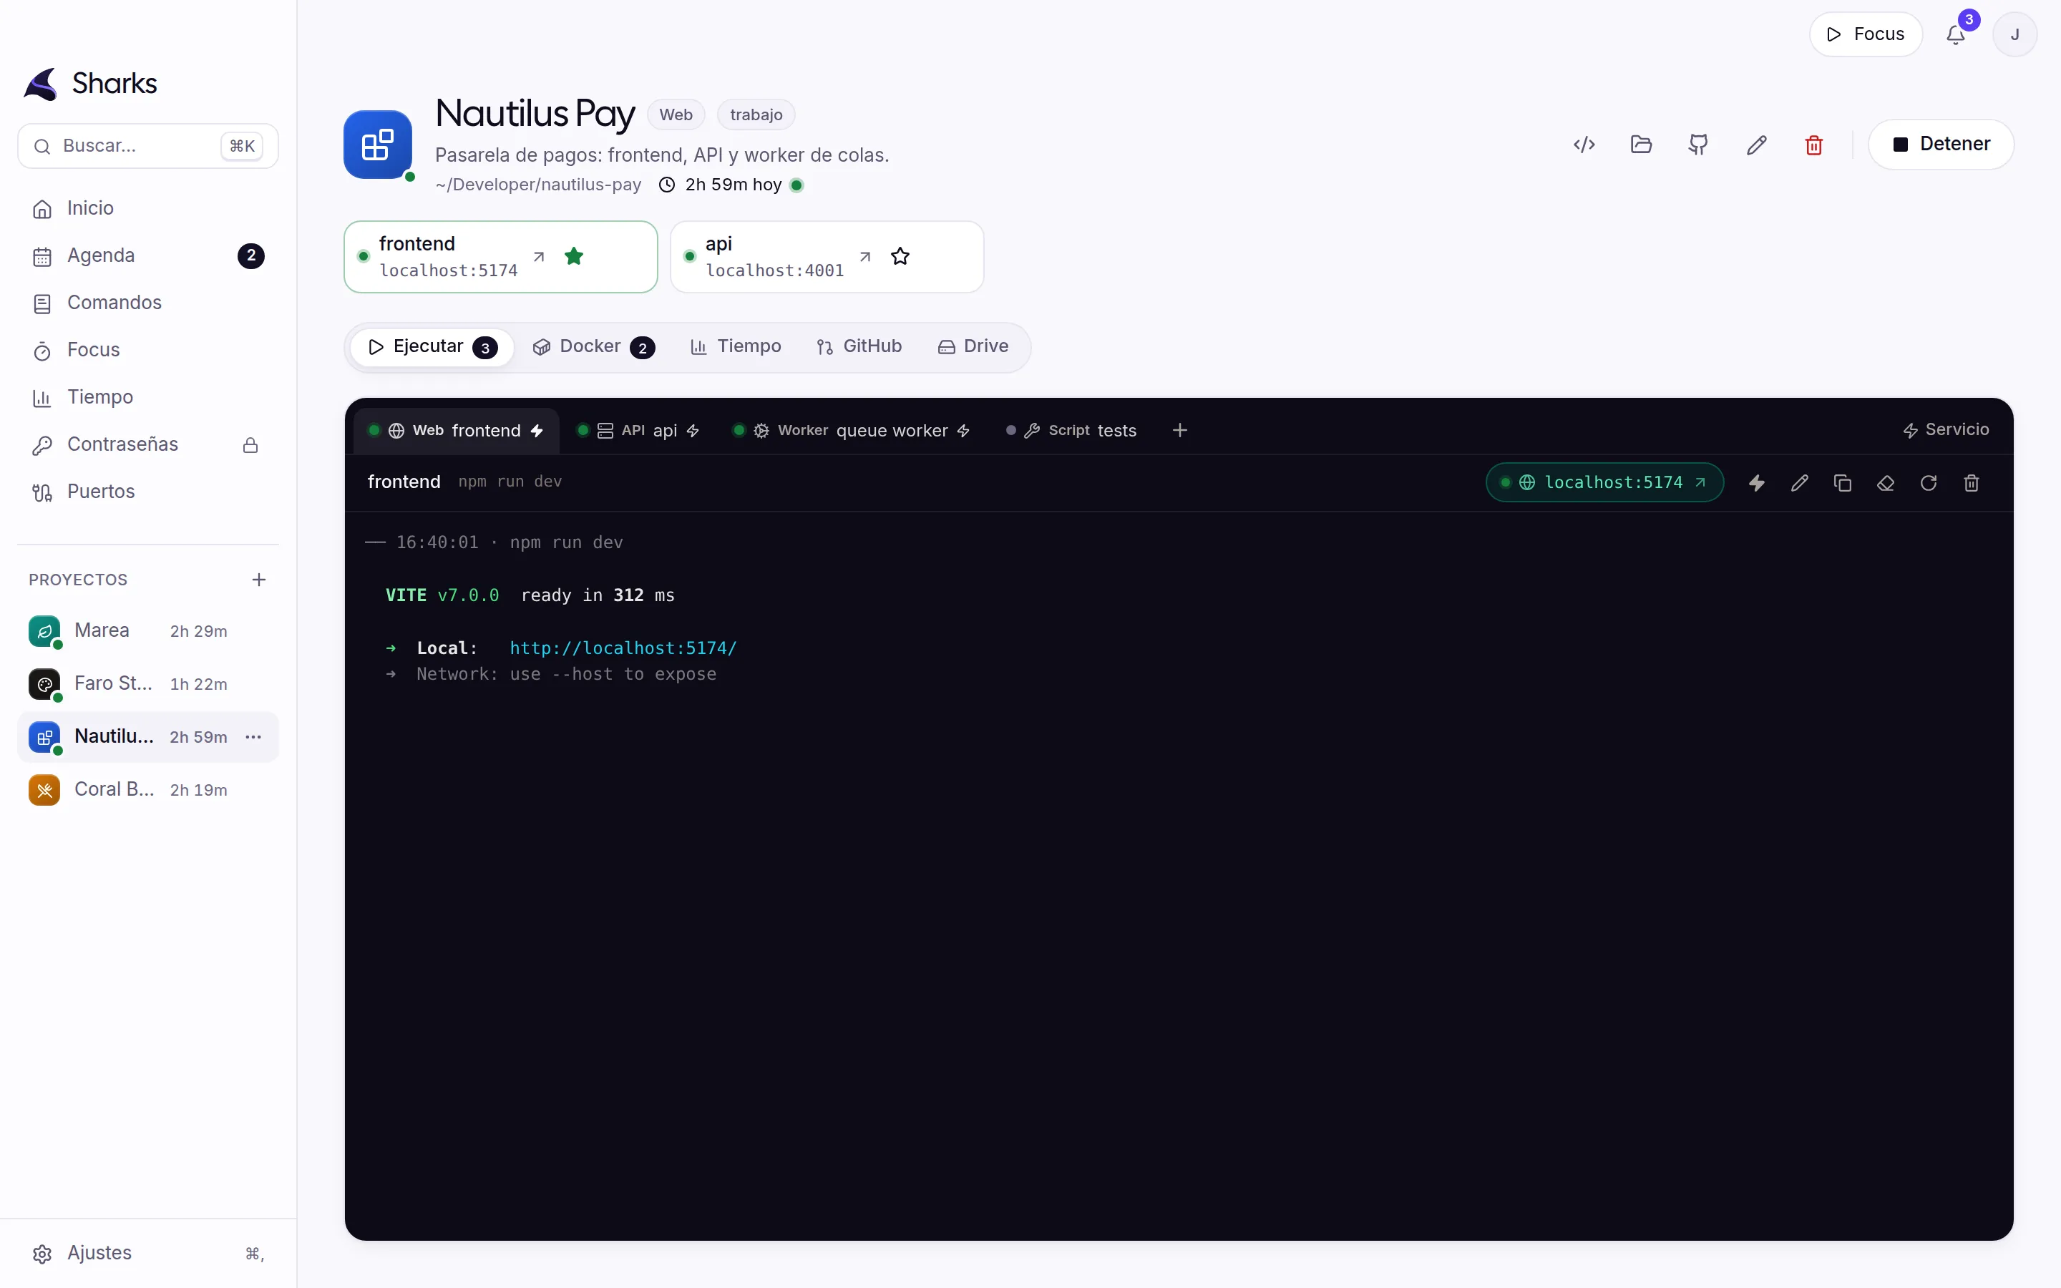Open http://localhost:5174/ link in terminal output
2061x1288 pixels.
[623, 648]
